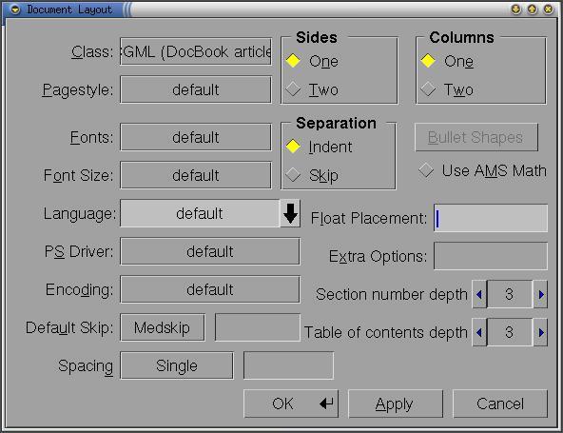Click the Extra Options input field
The height and width of the screenshot is (433, 563).
tap(491, 256)
